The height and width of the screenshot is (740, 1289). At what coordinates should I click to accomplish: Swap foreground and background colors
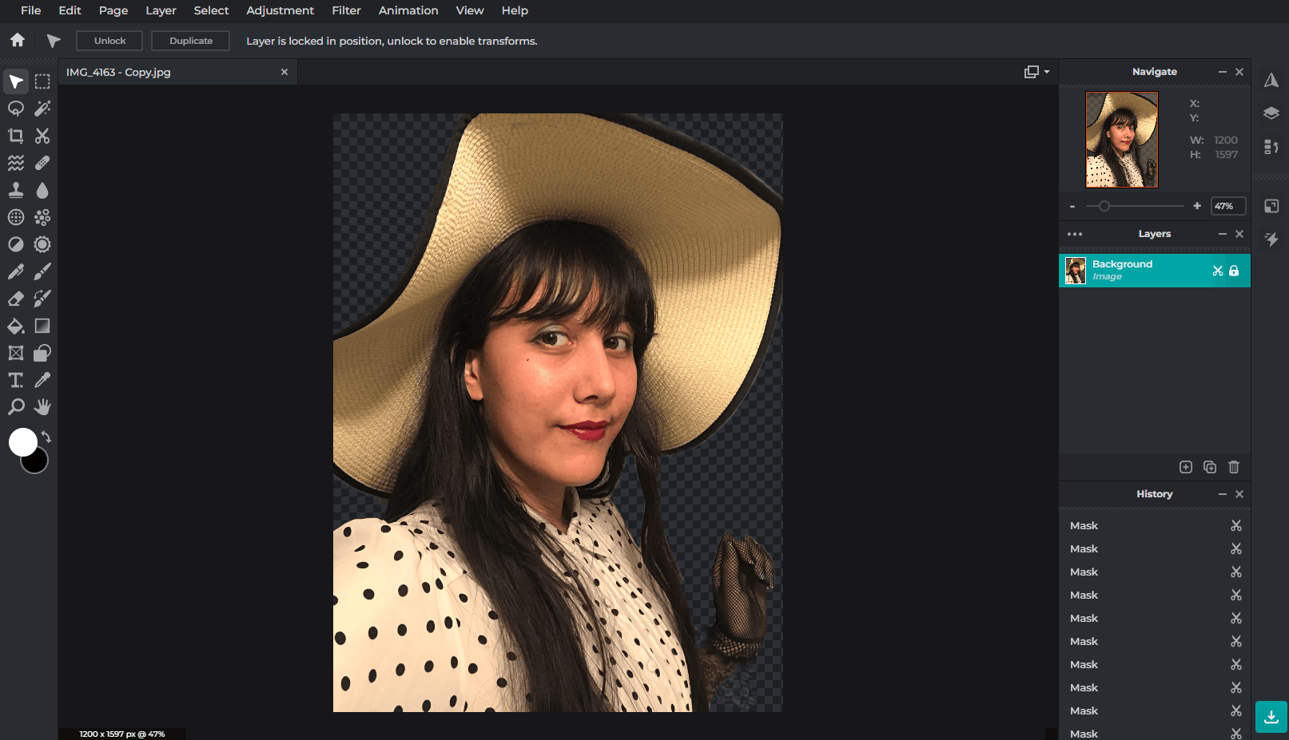tap(46, 436)
